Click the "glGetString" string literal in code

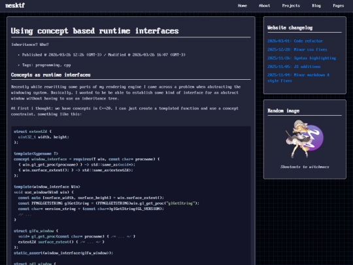pos(180,203)
